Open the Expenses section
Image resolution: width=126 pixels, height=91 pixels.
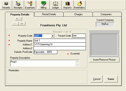(30, 5)
